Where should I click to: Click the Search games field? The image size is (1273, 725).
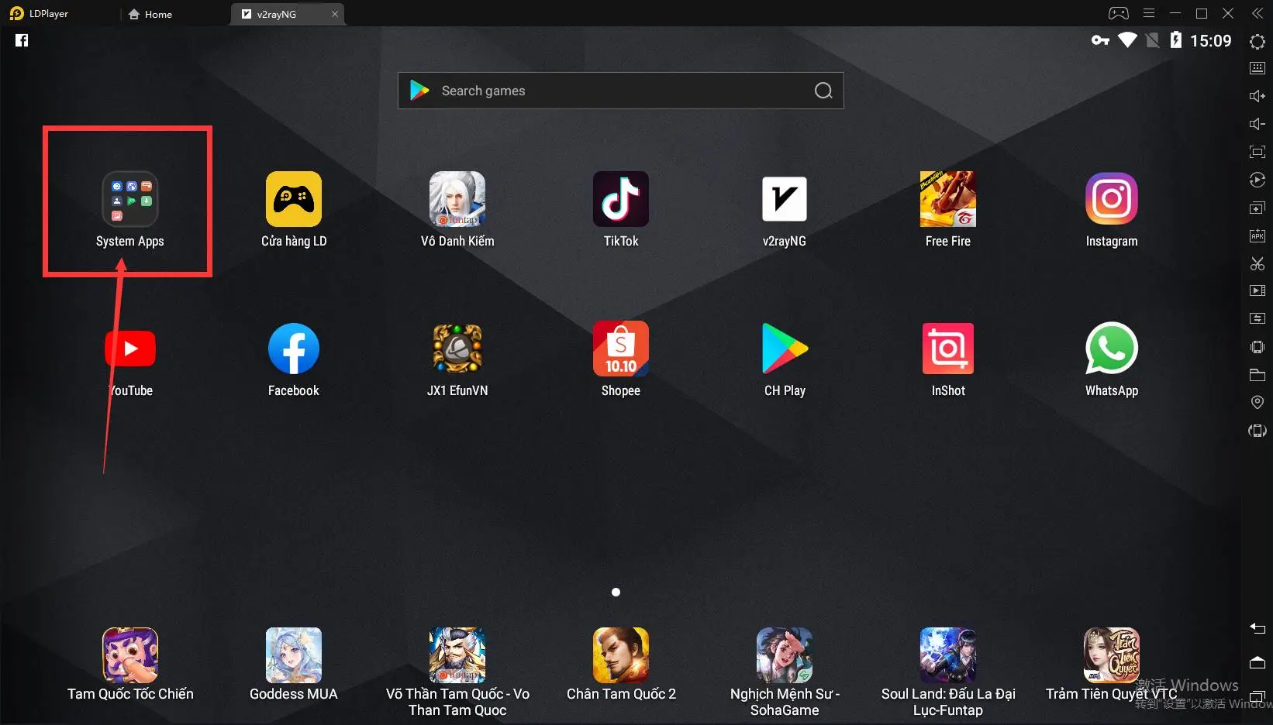(x=620, y=91)
